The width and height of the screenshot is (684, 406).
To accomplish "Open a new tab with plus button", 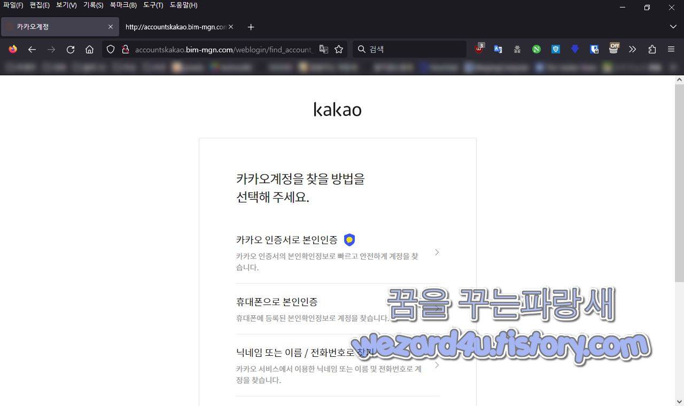I will click(251, 27).
